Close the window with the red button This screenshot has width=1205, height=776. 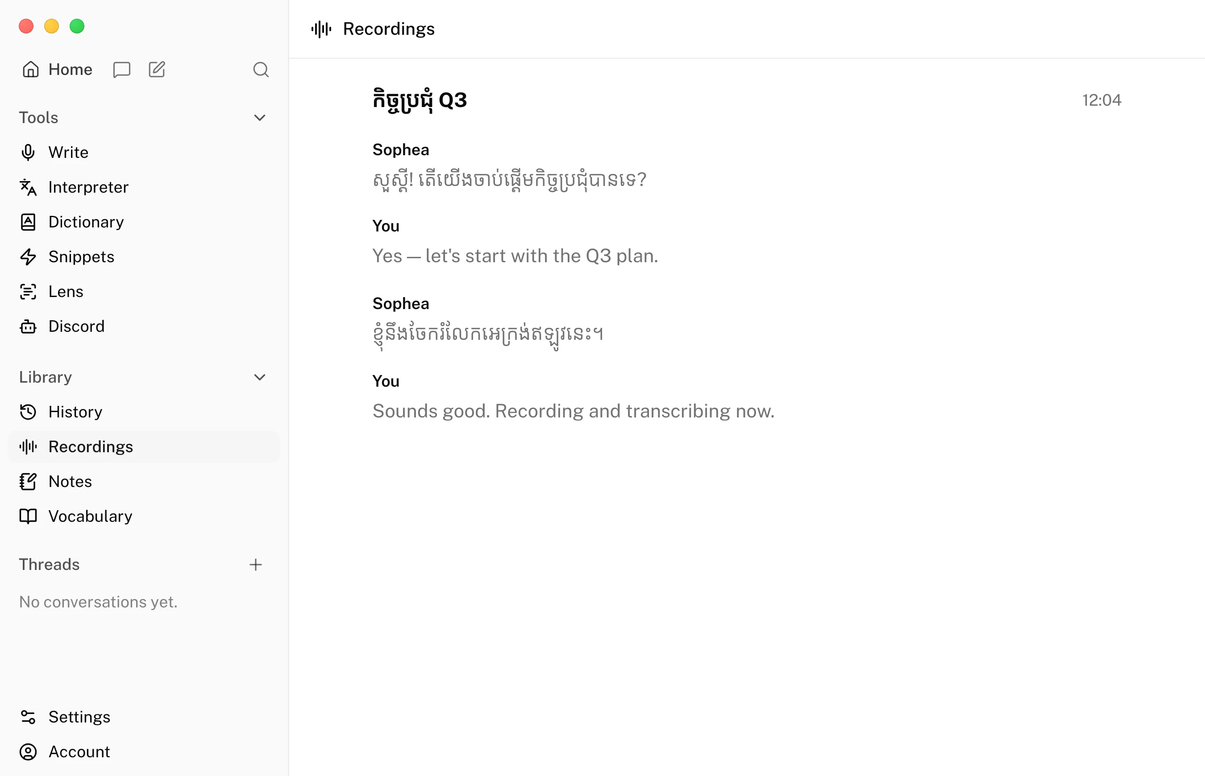[26, 26]
